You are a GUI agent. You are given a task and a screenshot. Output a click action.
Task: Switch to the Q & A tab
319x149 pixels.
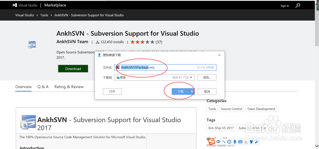click(x=43, y=87)
